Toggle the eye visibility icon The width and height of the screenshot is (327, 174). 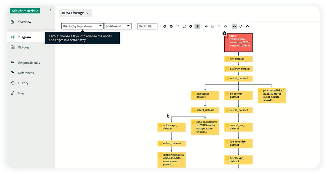pos(234,26)
